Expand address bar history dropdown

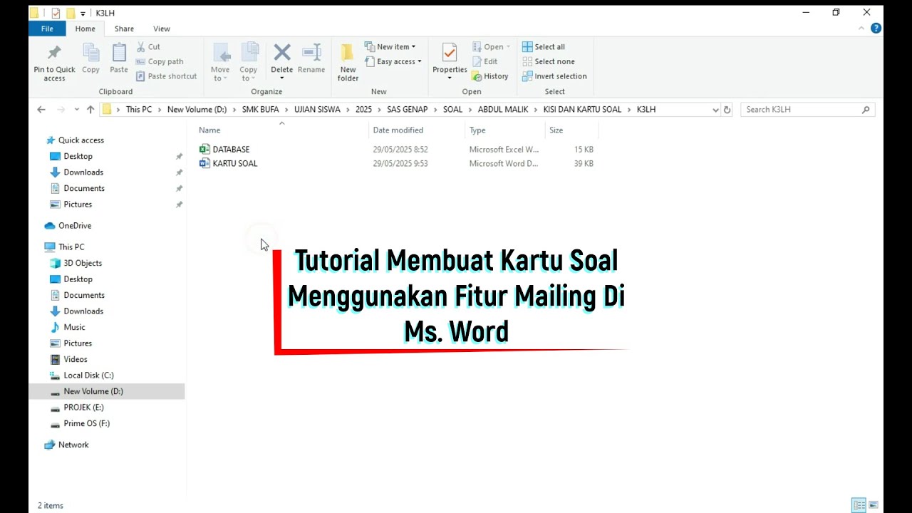pos(715,110)
